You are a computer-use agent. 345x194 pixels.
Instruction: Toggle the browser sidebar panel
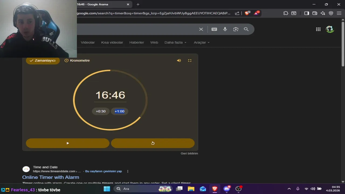click(306, 13)
